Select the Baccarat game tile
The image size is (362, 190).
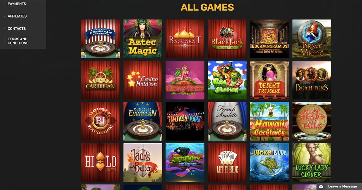185,39
